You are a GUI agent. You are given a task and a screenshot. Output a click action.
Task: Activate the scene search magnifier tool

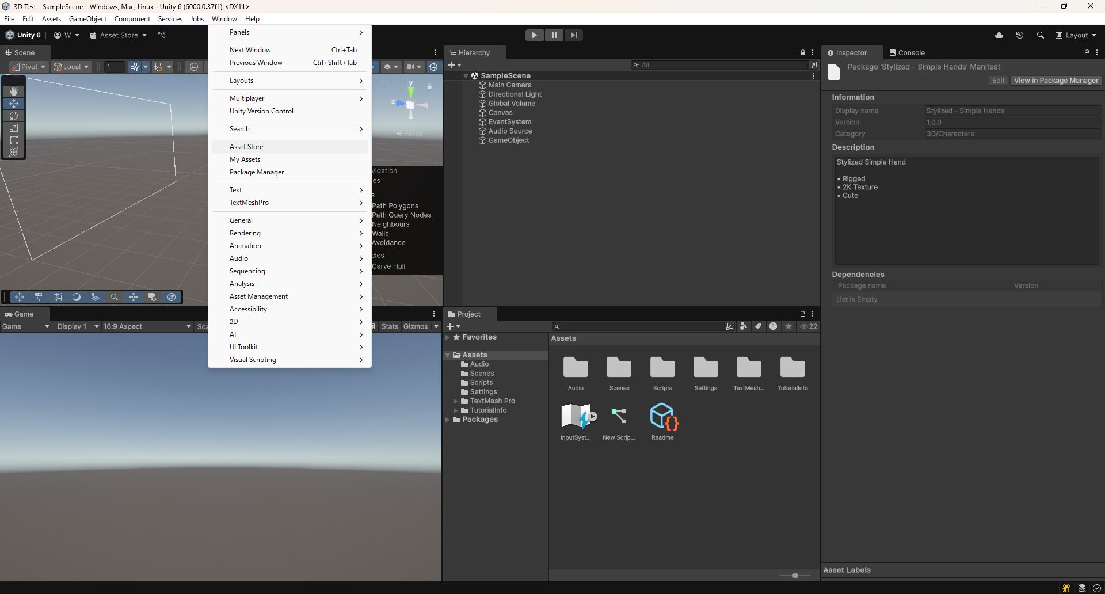coord(115,297)
